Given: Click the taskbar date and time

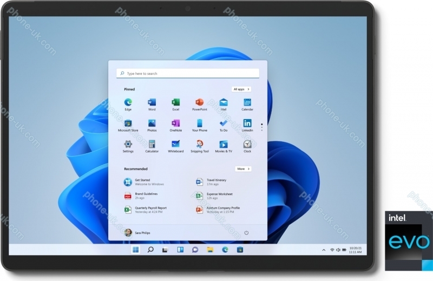Looking at the screenshot, I should point(355,250).
